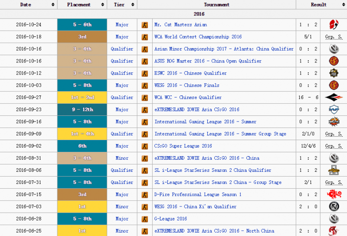Click the 12/4/6 group result

[308, 146]
